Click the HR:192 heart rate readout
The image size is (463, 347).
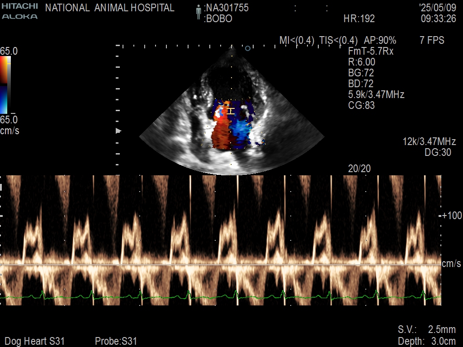pyautogui.click(x=359, y=19)
